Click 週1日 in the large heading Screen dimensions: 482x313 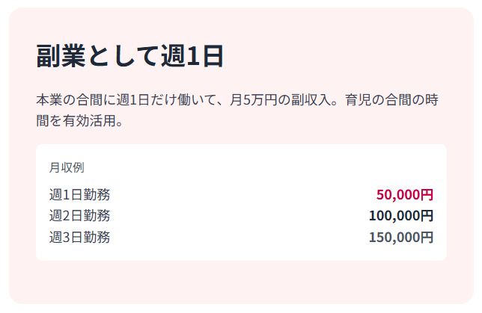(x=192, y=58)
